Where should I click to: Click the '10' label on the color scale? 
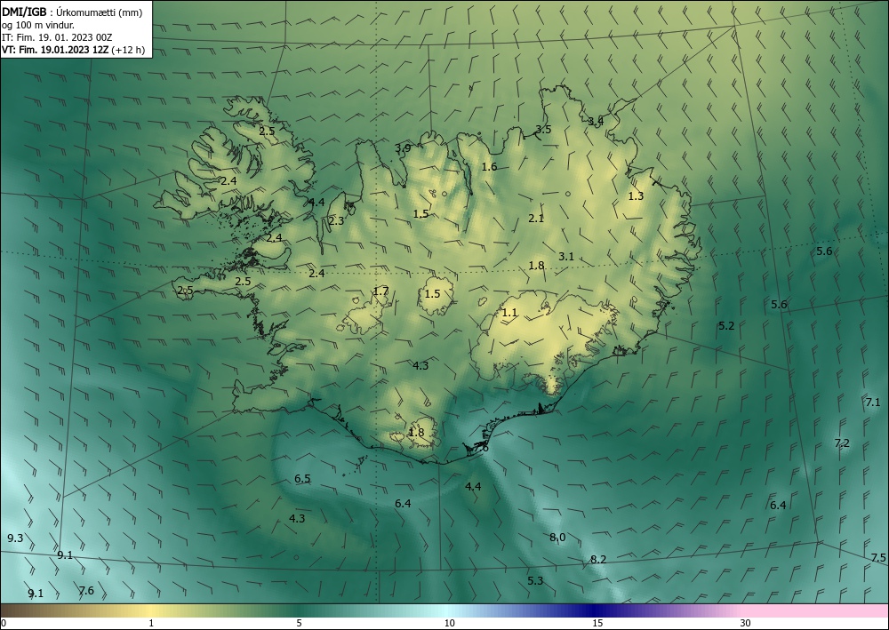point(449,623)
